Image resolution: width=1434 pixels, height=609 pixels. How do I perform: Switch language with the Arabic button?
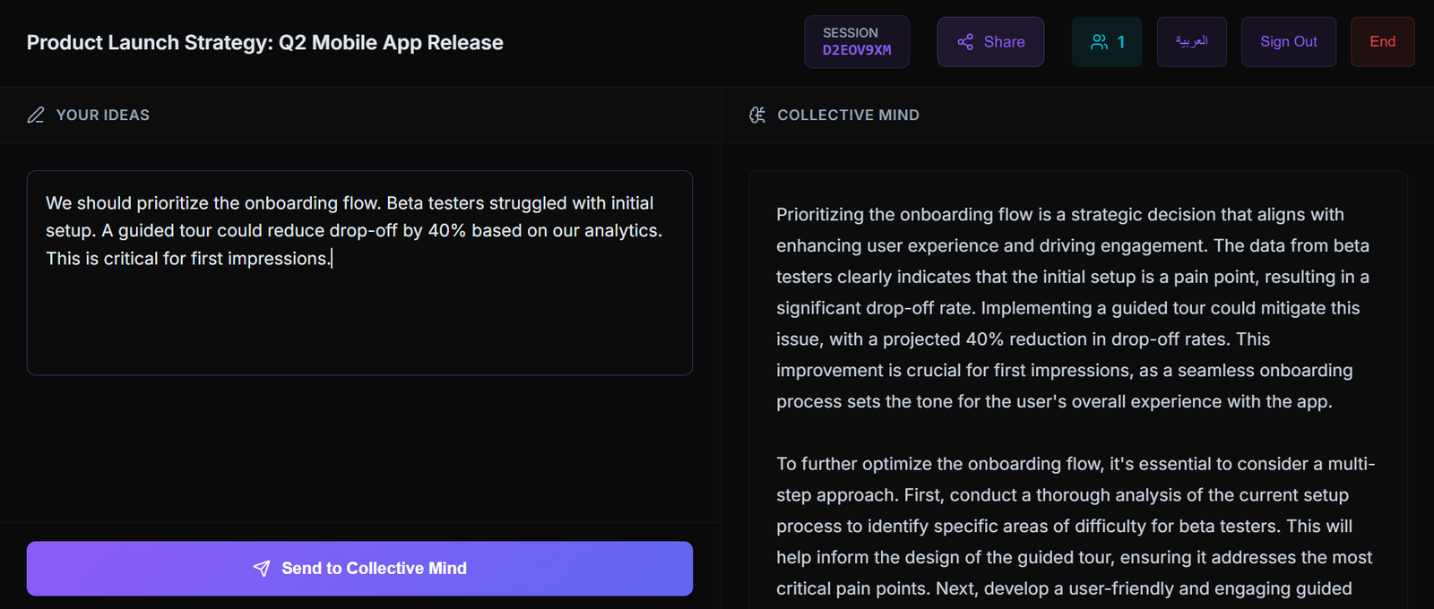pos(1191,42)
